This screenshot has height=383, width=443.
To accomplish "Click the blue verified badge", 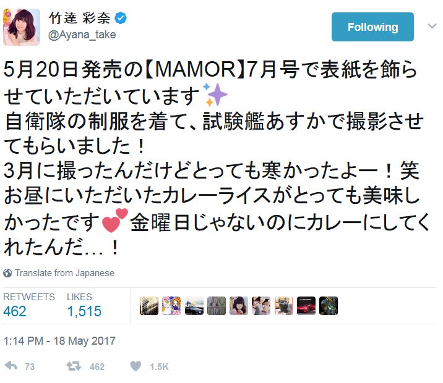I will (121, 18).
